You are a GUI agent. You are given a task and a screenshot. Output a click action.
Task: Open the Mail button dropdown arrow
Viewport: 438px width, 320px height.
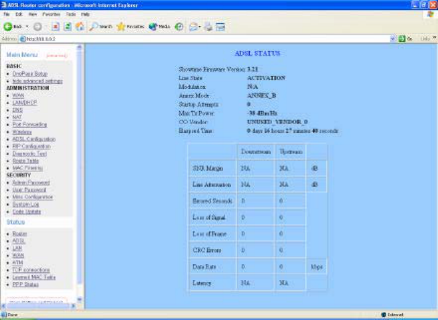(x=200, y=27)
